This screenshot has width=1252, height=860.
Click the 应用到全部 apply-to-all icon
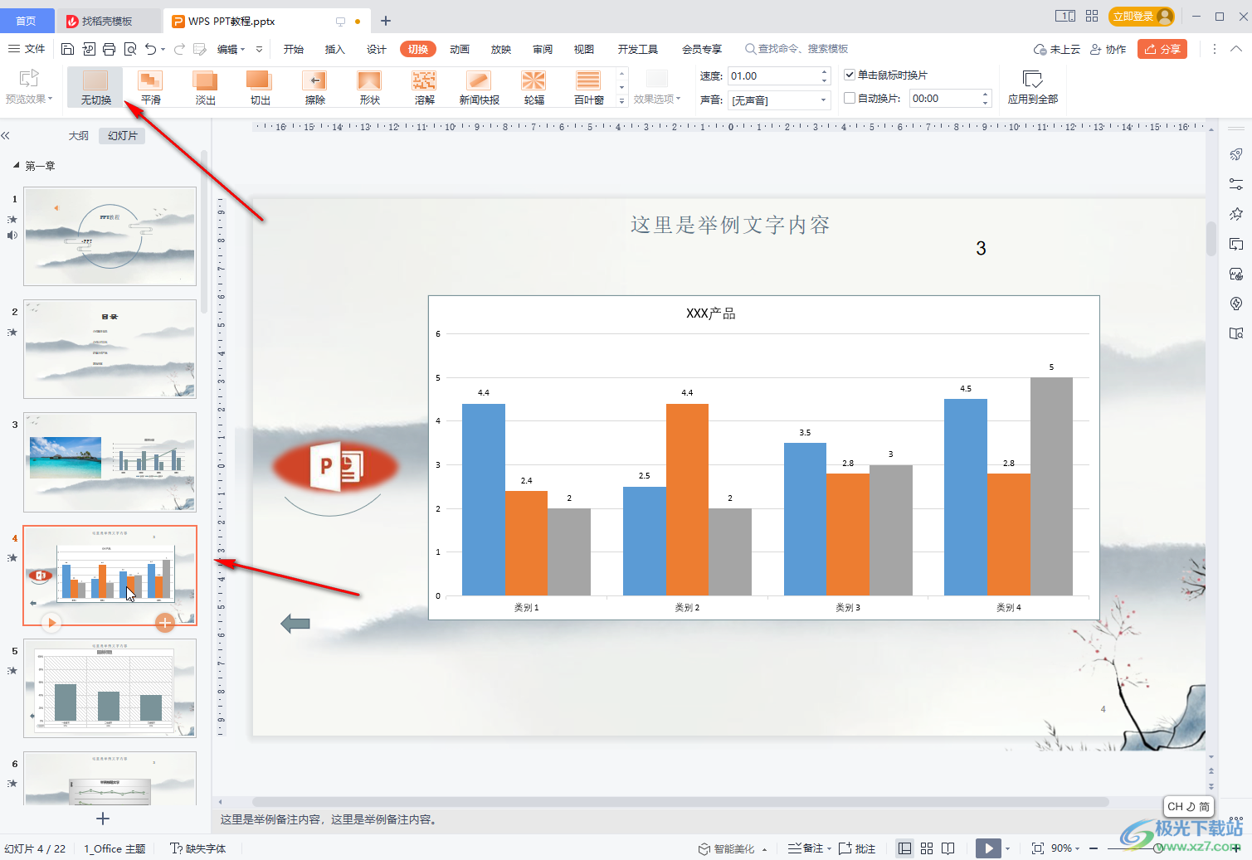point(1032,80)
